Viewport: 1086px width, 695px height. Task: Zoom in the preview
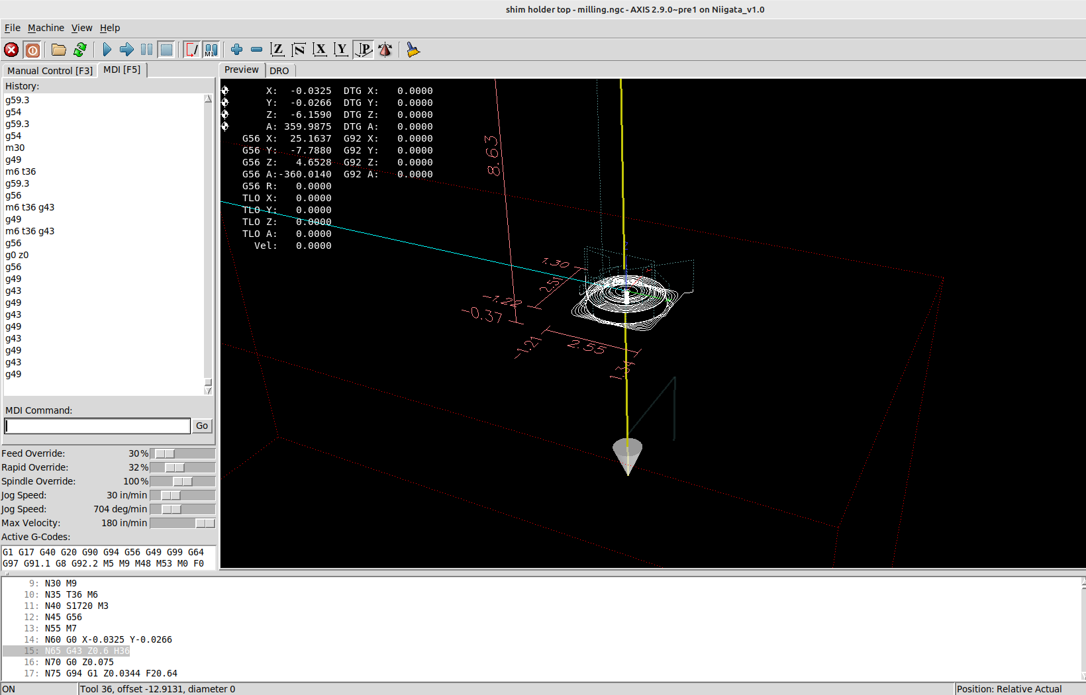(x=236, y=50)
